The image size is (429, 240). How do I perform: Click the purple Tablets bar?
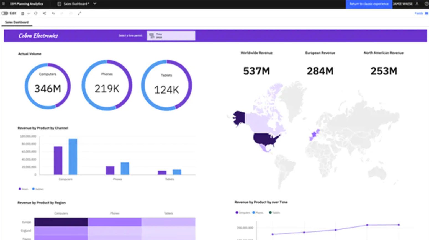[x=162, y=172]
